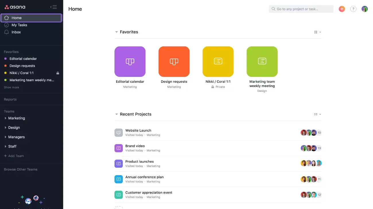Viewport: 373px width, 209px height.
Task: Click the search field for projects or tasks
Action: click(x=301, y=9)
